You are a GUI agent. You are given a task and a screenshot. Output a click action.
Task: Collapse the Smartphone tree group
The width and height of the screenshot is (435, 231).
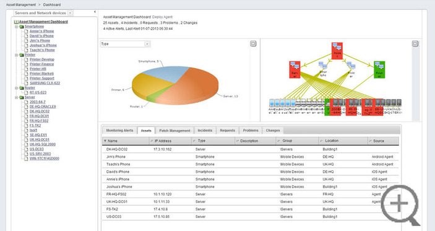click(16, 27)
